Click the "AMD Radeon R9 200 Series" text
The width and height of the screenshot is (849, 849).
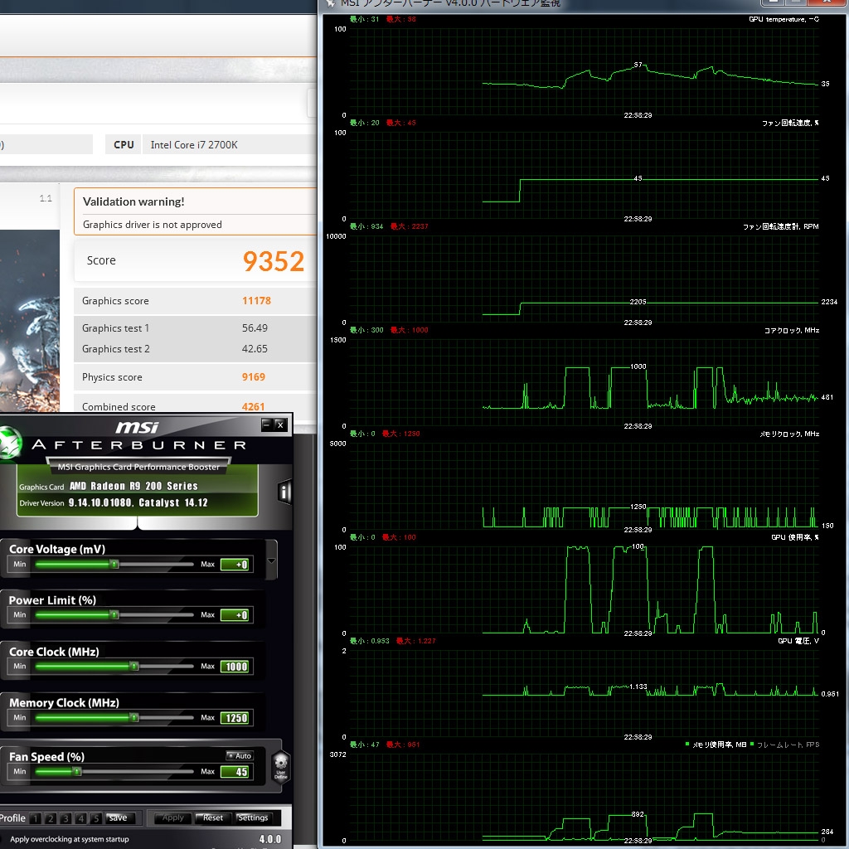pyautogui.click(x=133, y=486)
